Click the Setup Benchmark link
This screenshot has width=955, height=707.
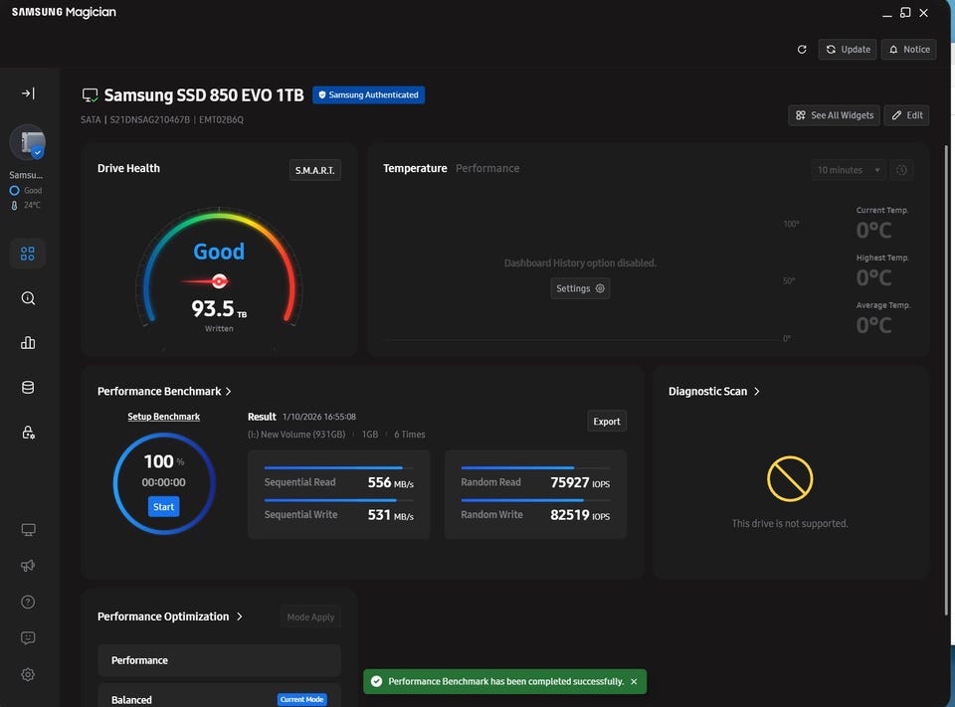click(x=163, y=417)
